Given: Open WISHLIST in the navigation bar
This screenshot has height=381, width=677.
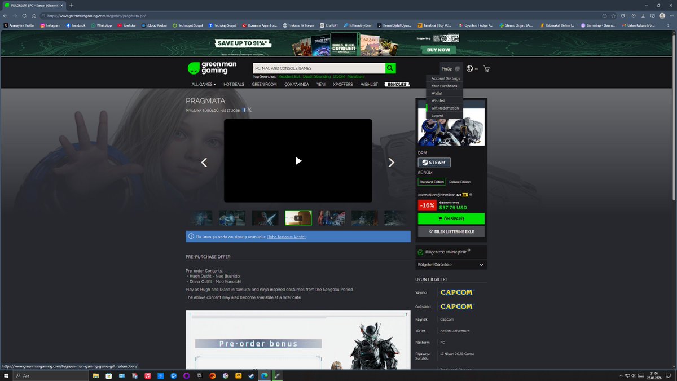Looking at the screenshot, I should [x=370, y=84].
